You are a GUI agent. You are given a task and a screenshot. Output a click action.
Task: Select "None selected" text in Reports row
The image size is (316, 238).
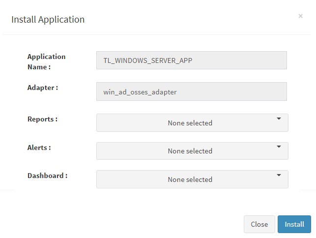coord(190,123)
